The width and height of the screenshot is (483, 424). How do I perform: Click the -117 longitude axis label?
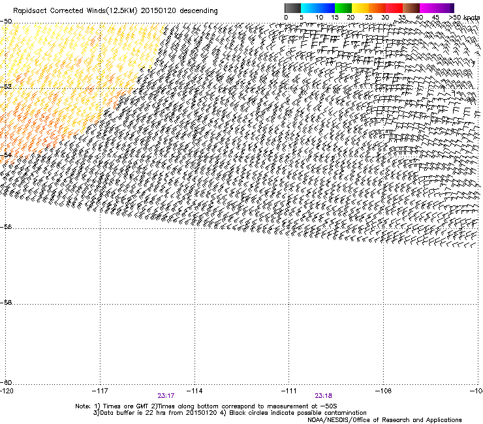pos(100,391)
